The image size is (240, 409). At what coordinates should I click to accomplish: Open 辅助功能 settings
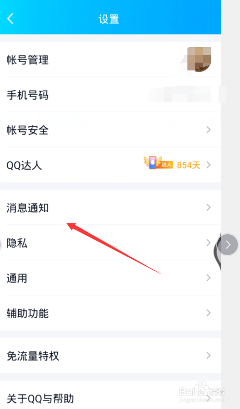(x=110, y=313)
